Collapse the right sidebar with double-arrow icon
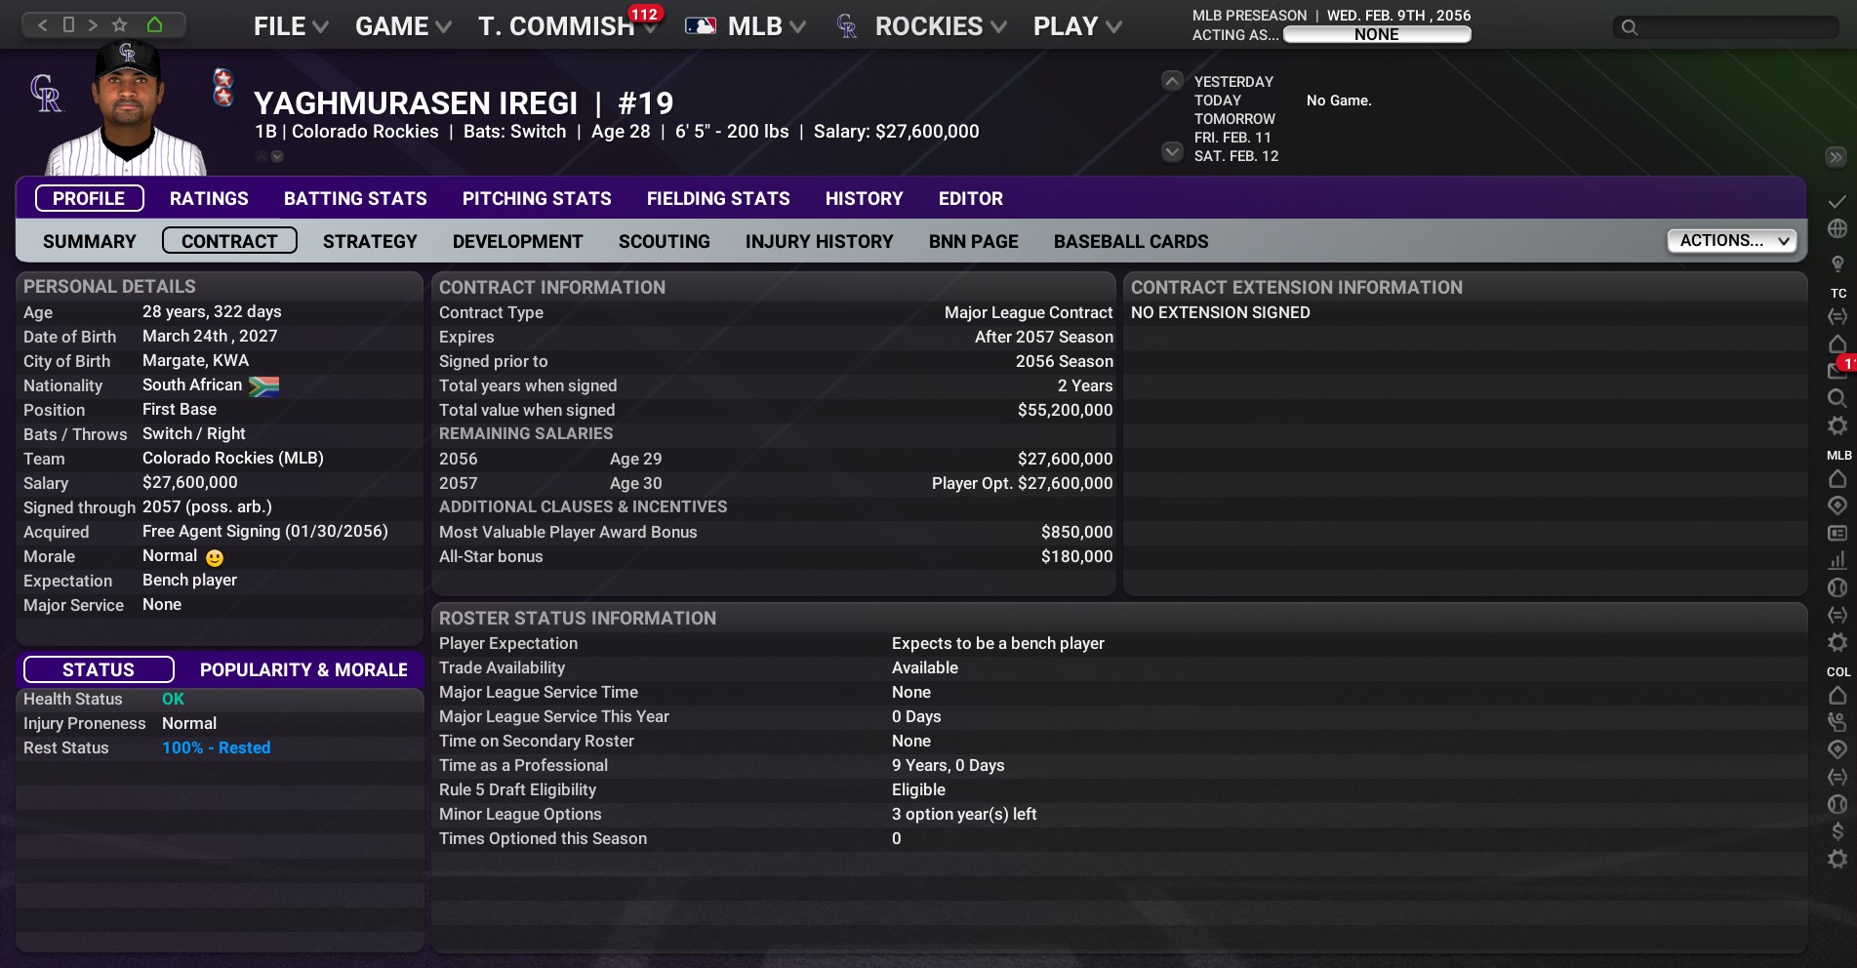 coord(1836,157)
